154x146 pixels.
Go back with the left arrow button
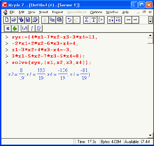click(x=128, y=20)
